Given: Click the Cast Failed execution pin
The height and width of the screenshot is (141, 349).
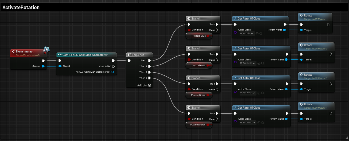Looking at the screenshot, I should (x=113, y=66).
